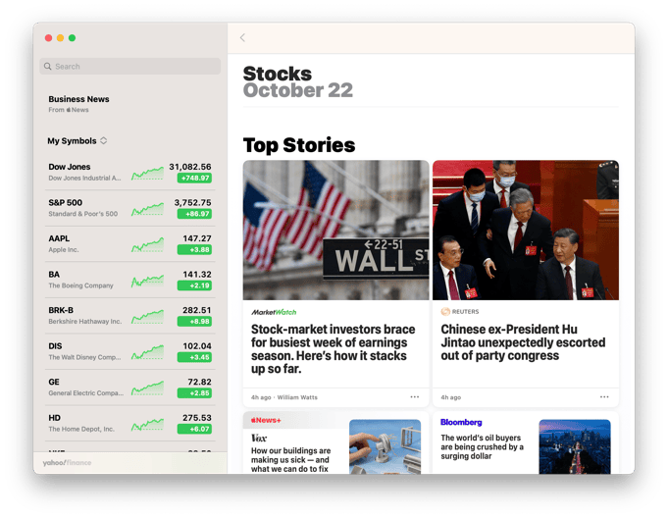Screen dimensions: 668x518
Task: Click author name William Watts
Action: 297,397
